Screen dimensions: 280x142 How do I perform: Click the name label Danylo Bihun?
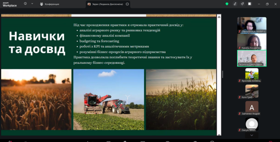point(249,130)
